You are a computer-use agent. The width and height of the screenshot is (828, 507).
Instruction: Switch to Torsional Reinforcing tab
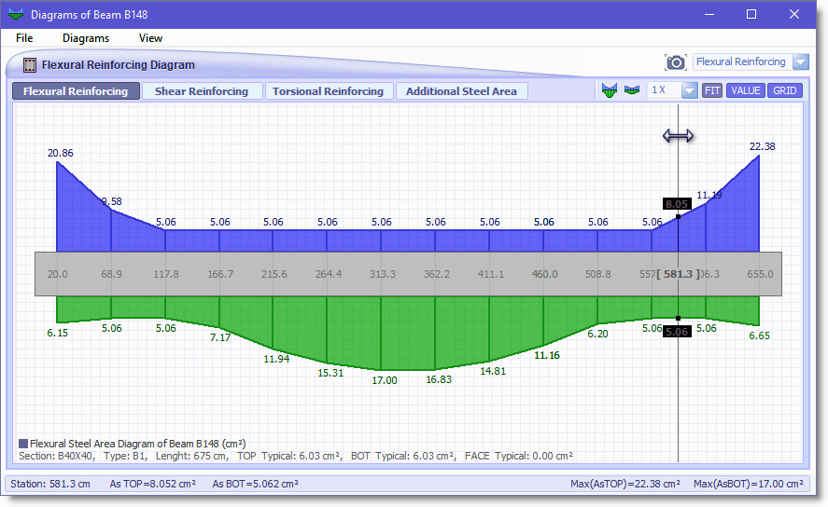(329, 91)
